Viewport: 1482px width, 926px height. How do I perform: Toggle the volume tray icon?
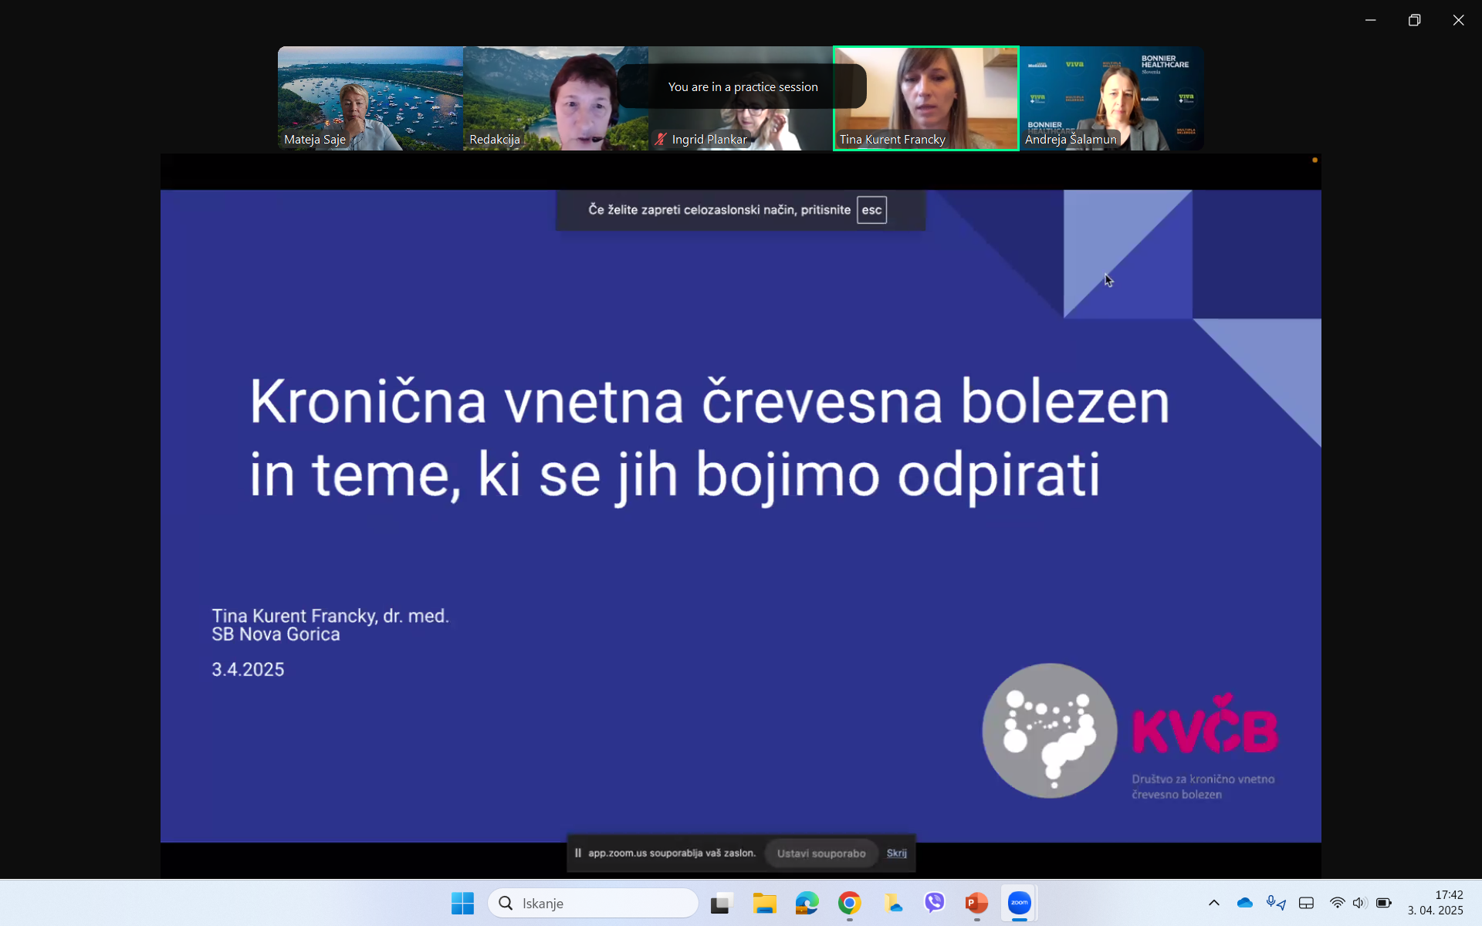tap(1359, 903)
